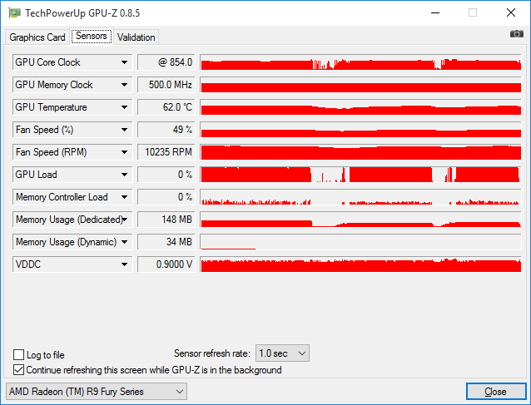Click the 62.0 °C temperature value
Screen dimensions: 531x405
click(x=166, y=107)
